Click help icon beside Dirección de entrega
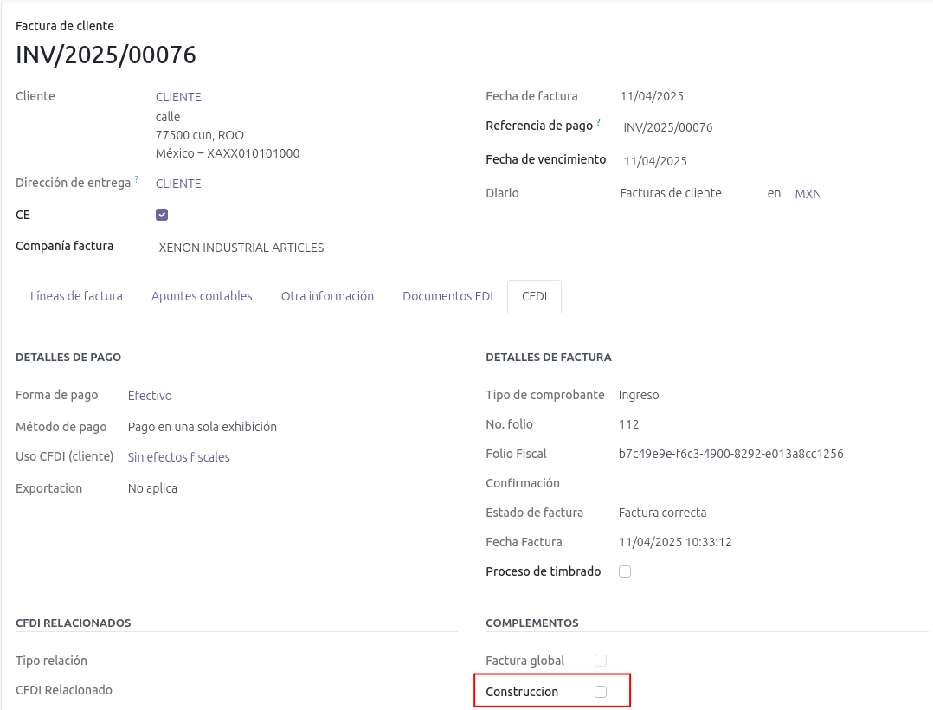The height and width of the screenshot is (710, 933). 136,180
